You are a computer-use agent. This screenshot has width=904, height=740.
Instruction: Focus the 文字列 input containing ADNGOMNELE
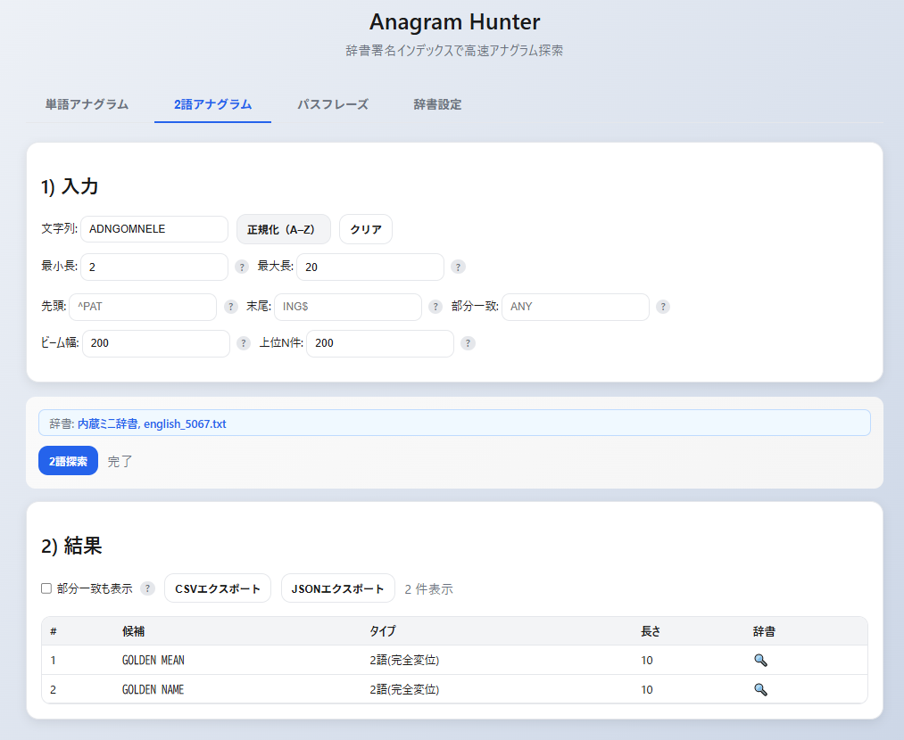(154, 229)
